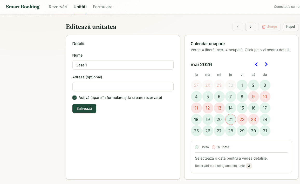Select free day 20
Screen dimensions: 300x184
219,120
